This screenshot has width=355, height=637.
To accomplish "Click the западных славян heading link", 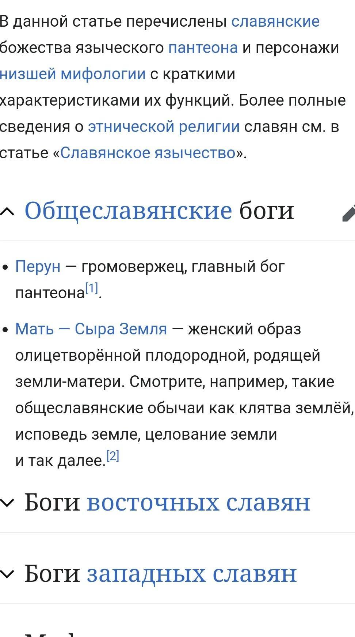I will point(192,574).
